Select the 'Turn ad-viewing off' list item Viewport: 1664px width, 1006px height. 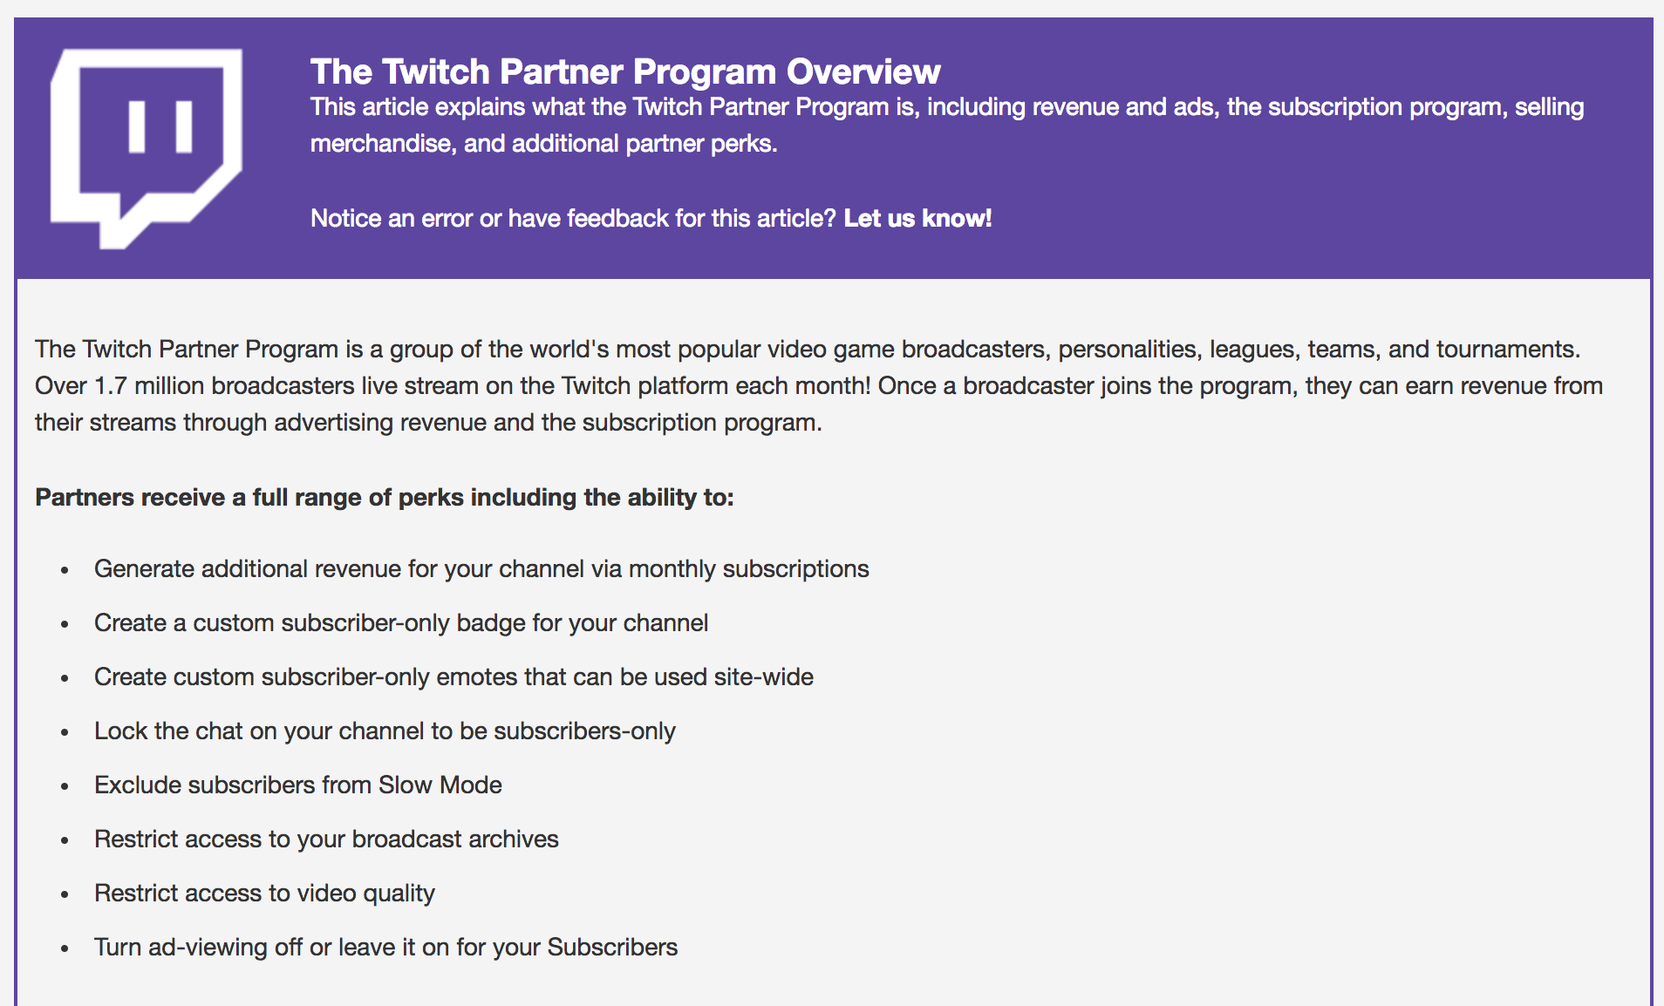pyautogui.click(x=385, y=947)
